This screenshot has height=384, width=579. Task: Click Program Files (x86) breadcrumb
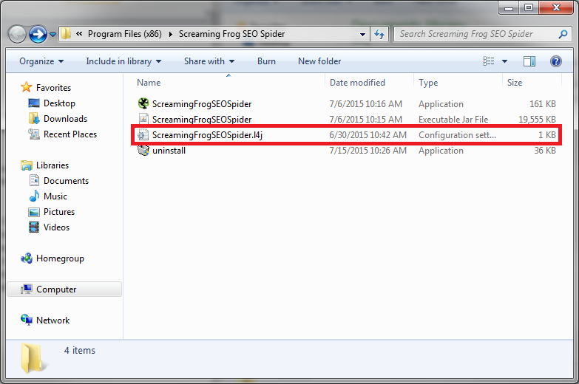click(x=124, y=34)
